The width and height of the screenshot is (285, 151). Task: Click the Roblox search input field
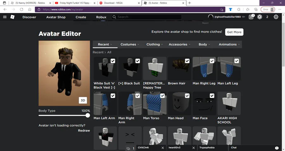click(147, 17)
